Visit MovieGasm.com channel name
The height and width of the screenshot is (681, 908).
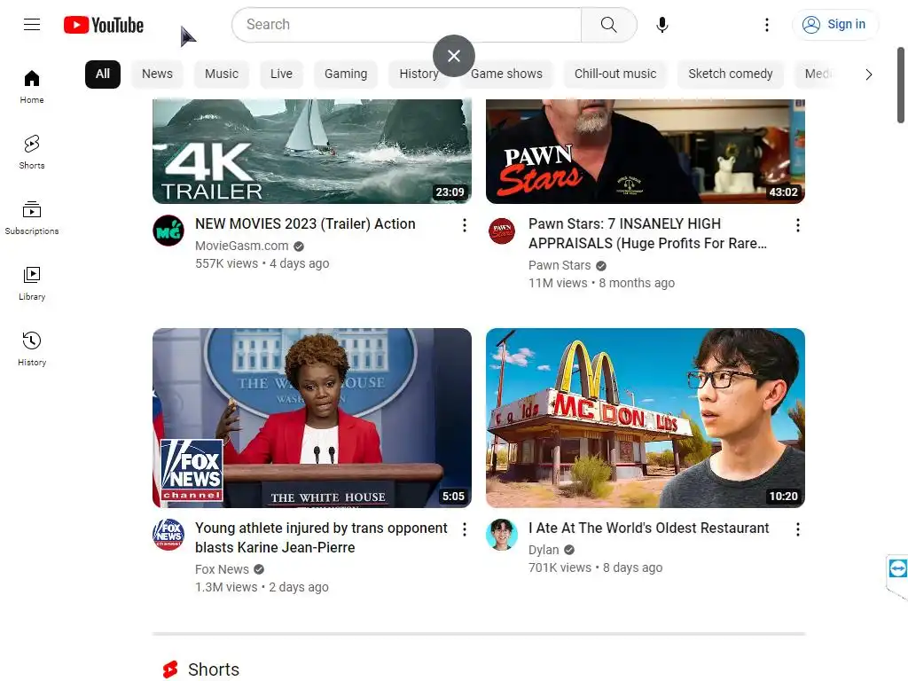pos(242,246)
